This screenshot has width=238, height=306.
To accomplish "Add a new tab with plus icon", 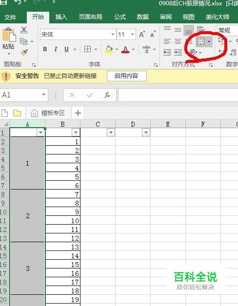I will pyautogui.click(x=78, y=113).
